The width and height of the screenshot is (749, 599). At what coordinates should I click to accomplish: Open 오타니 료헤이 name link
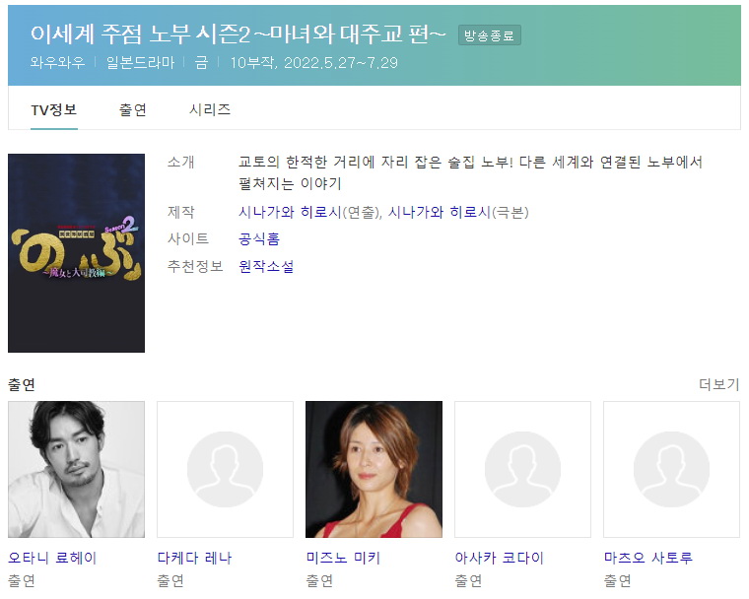[x=52, y=558]
